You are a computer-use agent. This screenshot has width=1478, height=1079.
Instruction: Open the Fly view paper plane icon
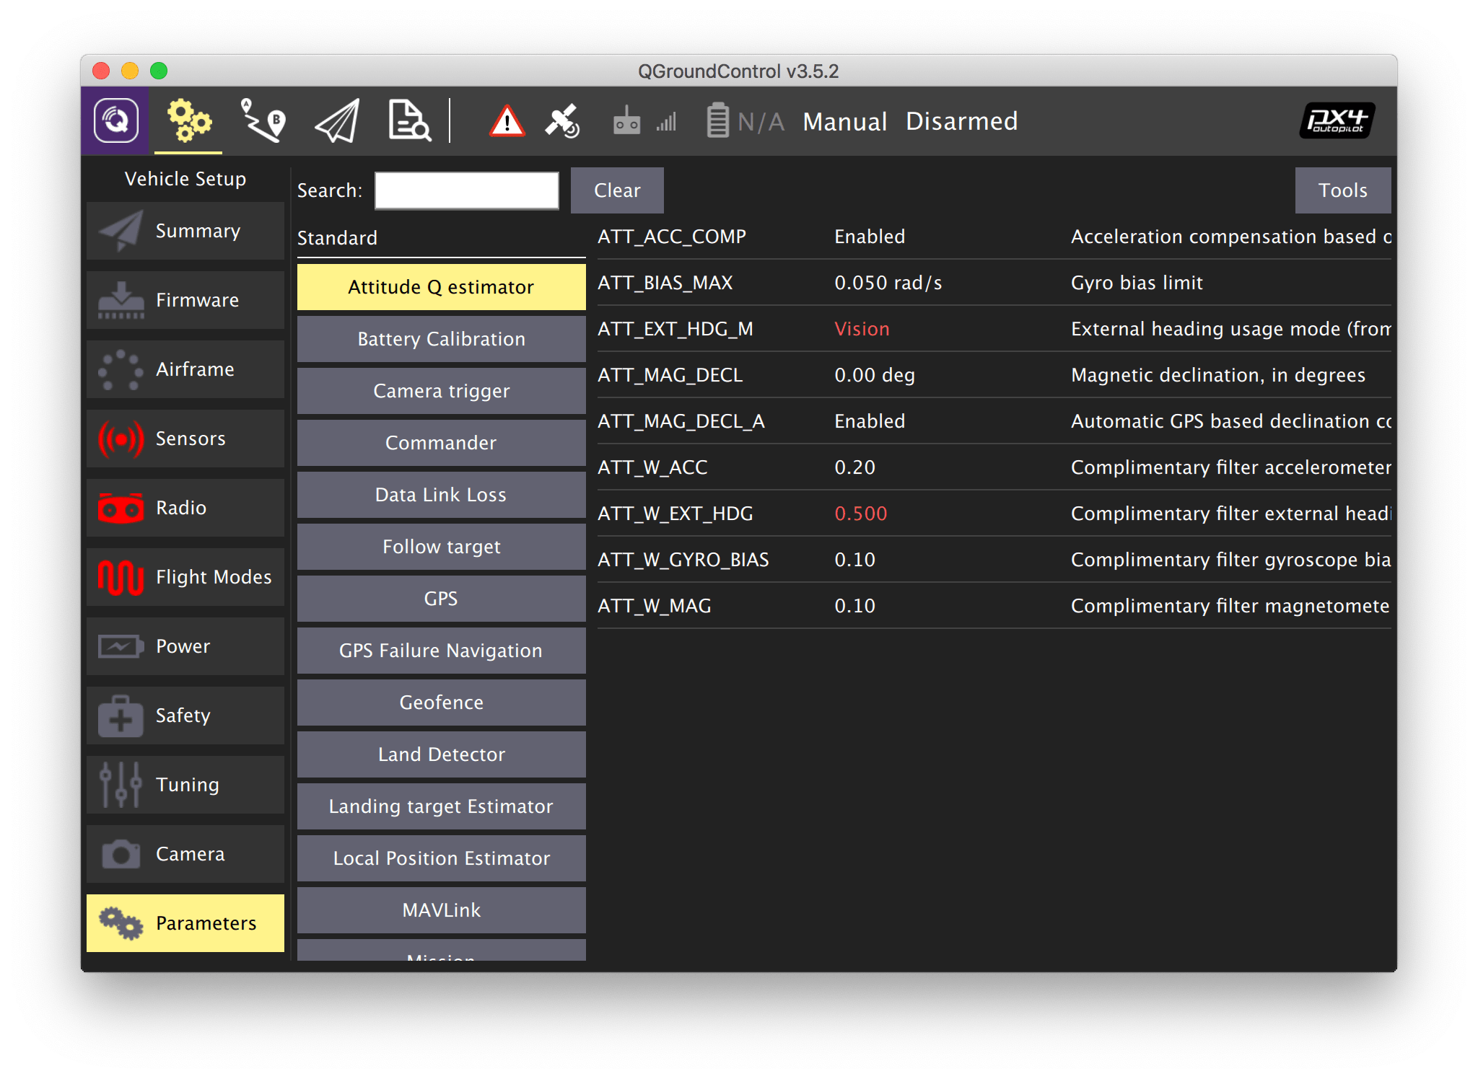(x=336, y=121)
